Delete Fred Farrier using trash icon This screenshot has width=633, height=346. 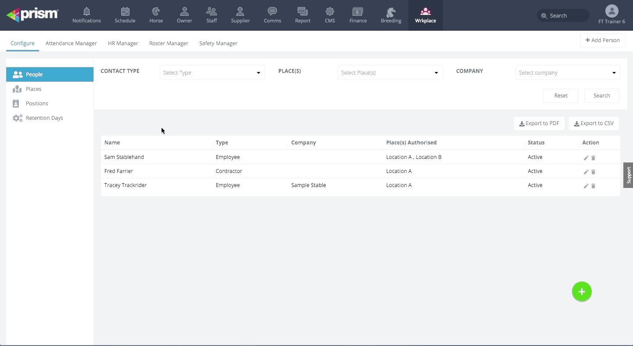593,172
